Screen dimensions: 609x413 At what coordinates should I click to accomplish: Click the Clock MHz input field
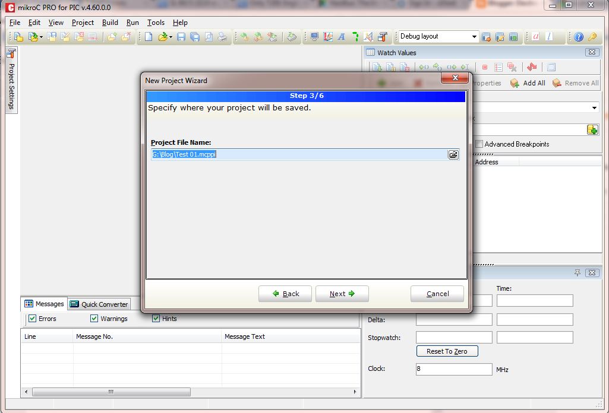pos(454,368)
